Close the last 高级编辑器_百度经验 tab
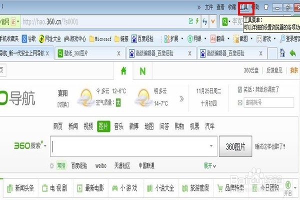This screenshot has height=200, width=300. 261,53
